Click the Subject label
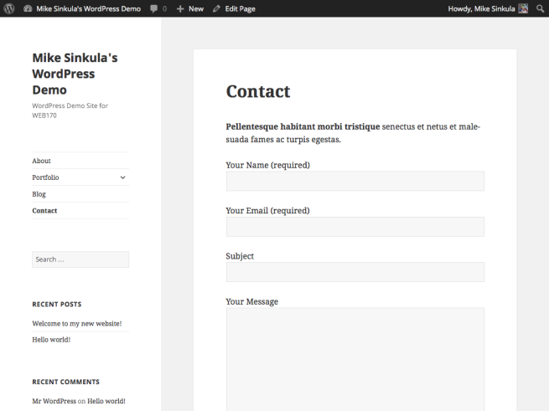 [240, 256]
